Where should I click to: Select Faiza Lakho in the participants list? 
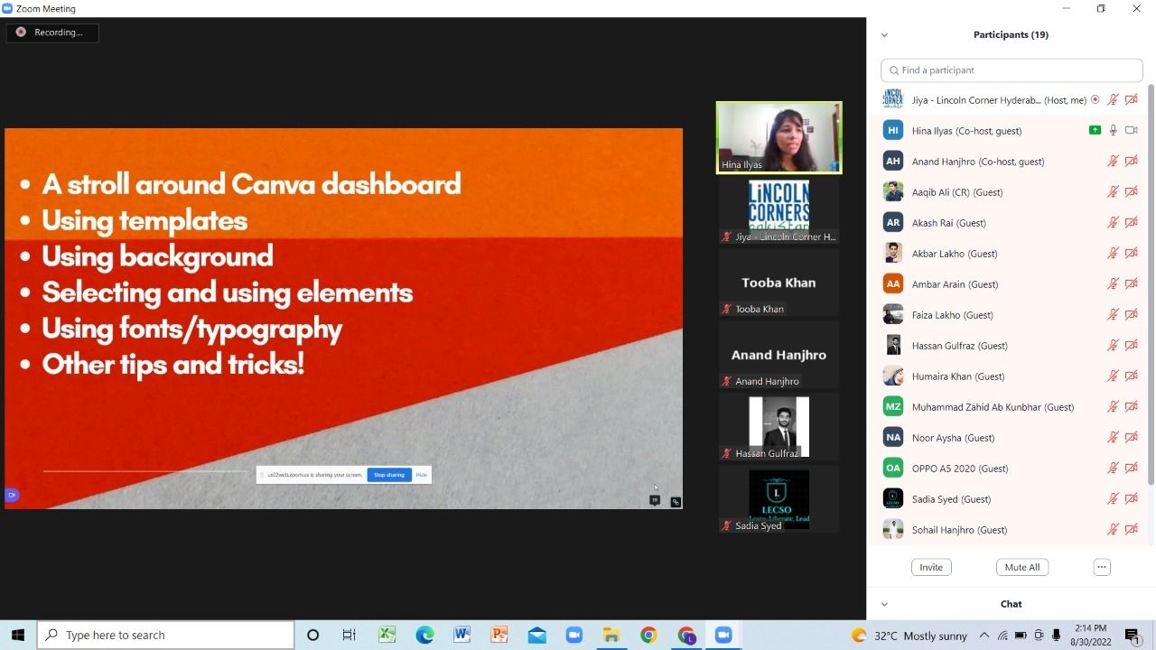tap(952, 315)
